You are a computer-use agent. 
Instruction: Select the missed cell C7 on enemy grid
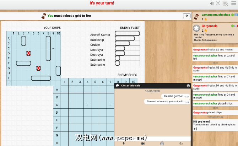pos(110,105)
